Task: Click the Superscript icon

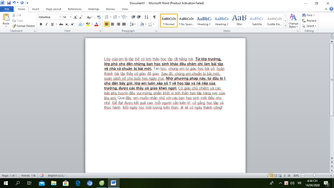Action: coord(72,24)
